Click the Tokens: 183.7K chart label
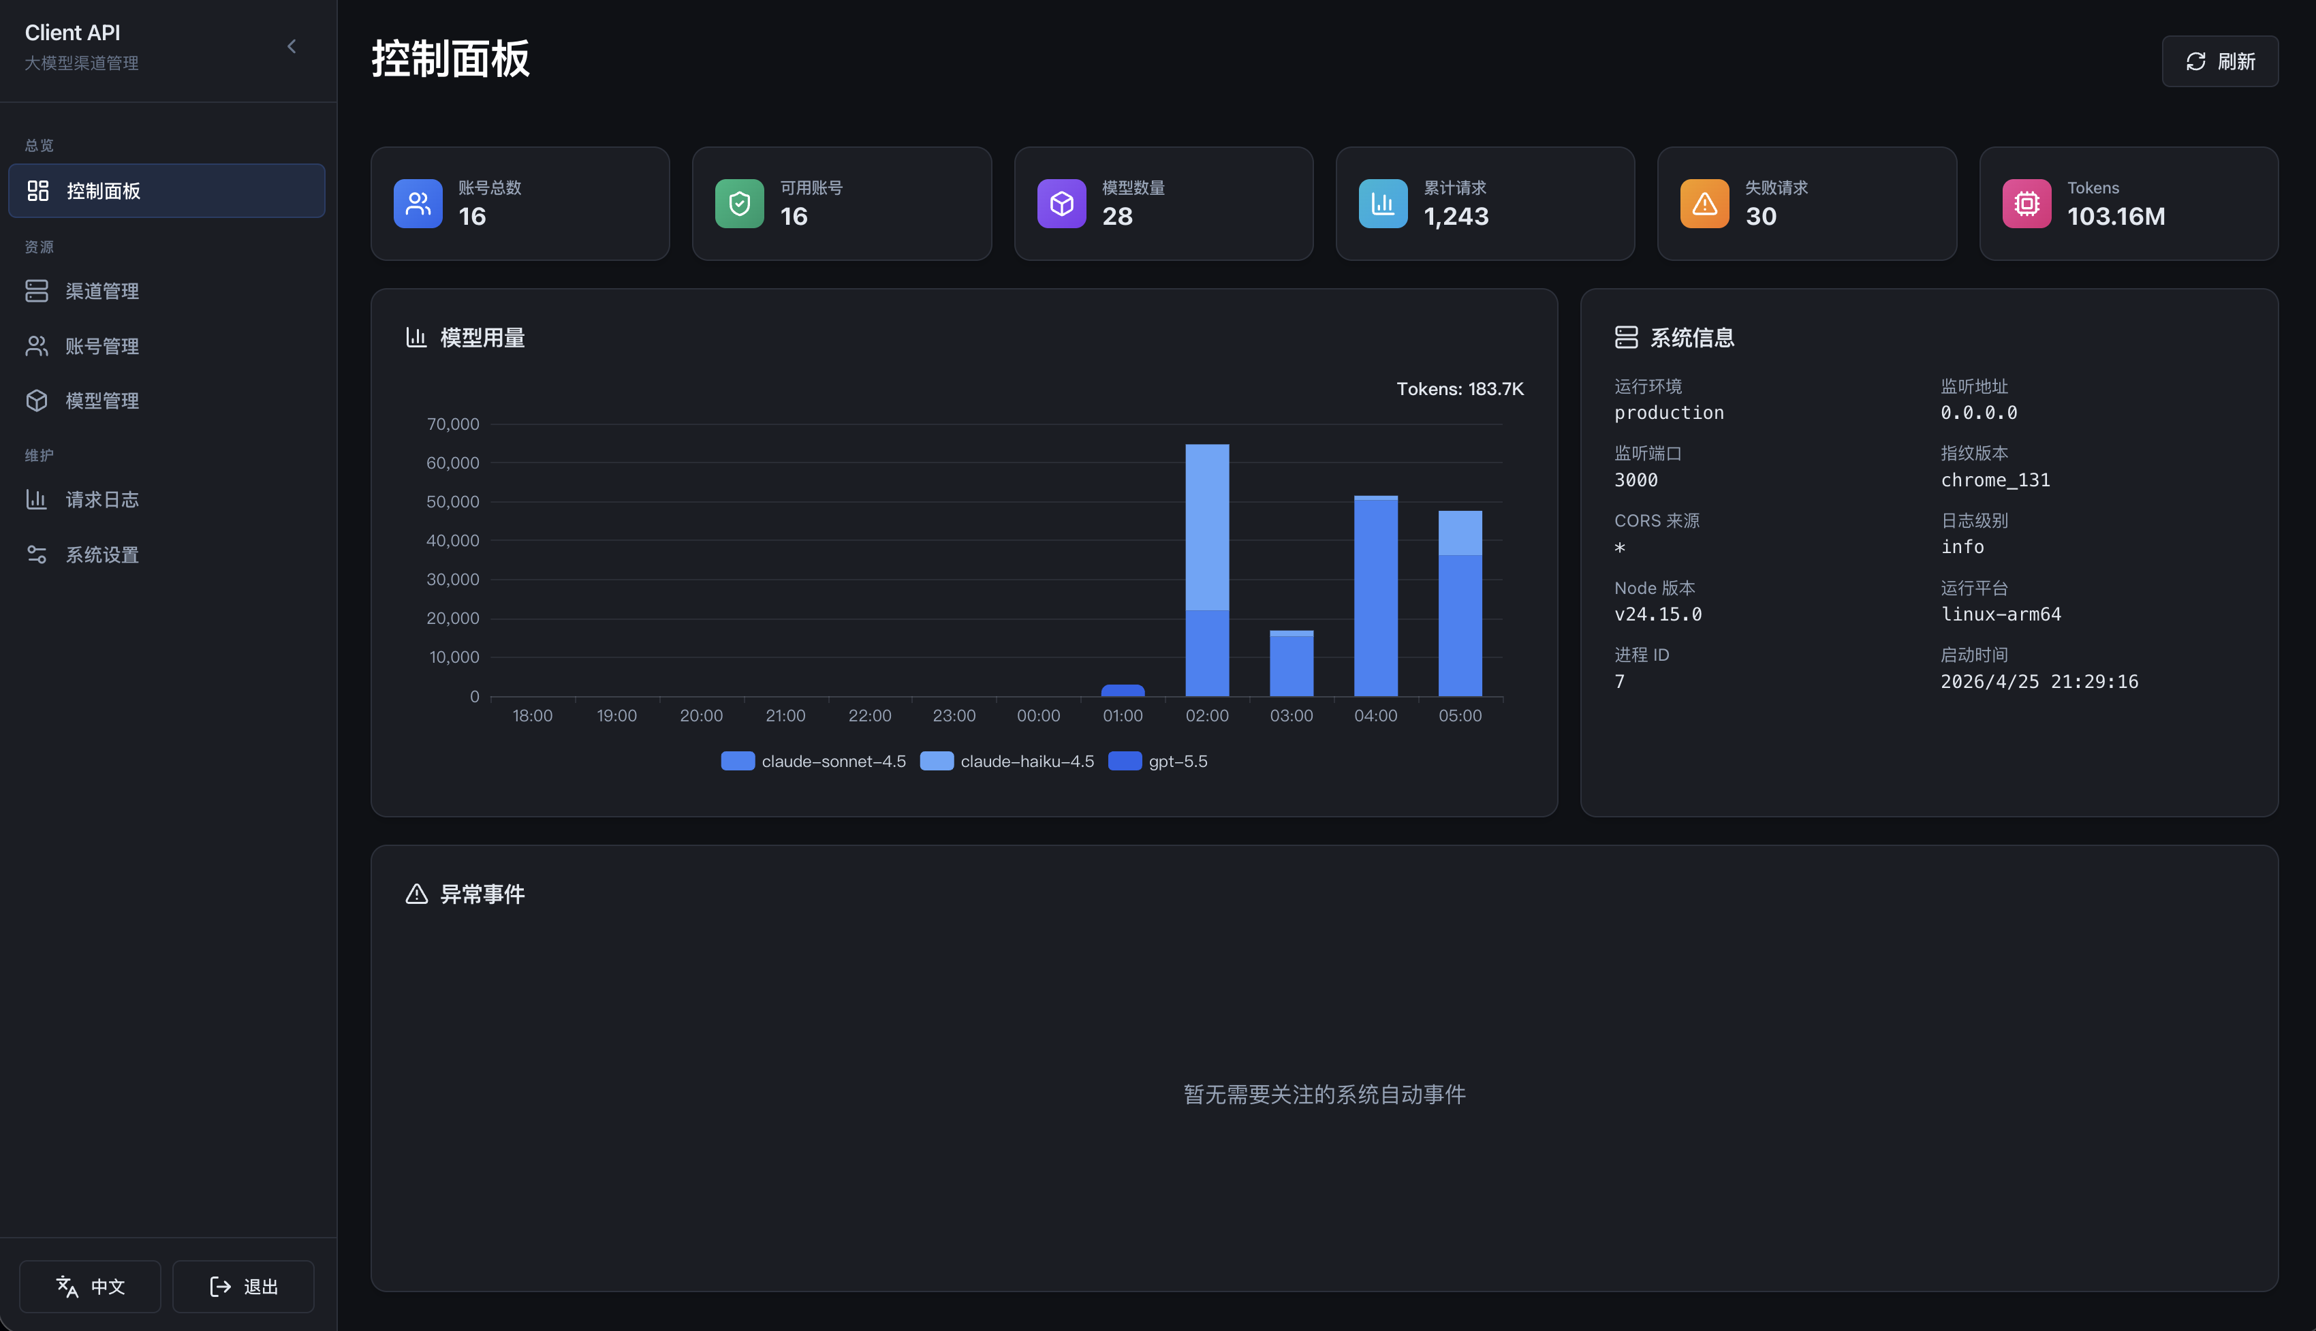Screen dimensions: 2316x1331 1460,388
